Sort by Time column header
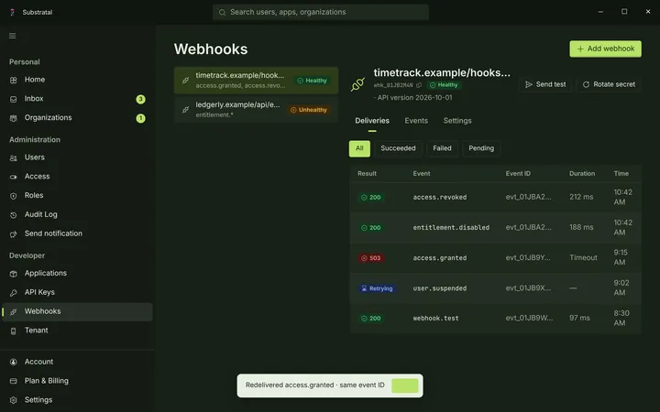Viewport: 660px width, 412px height. (621, 174)
